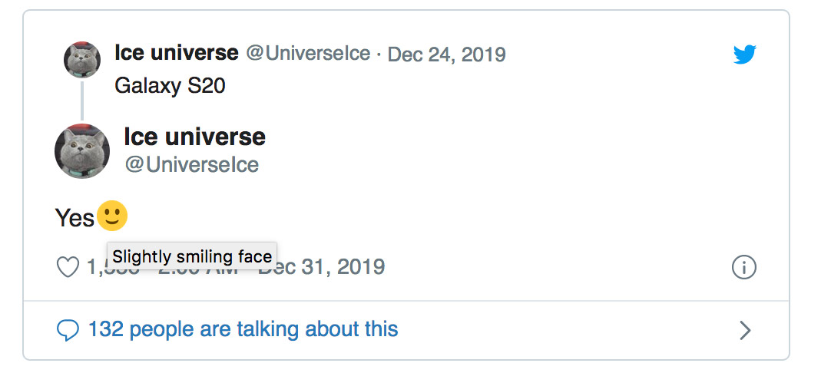Viewport: 831px width, 373px height.
Task: Click the @UniverseIce handle beside the date
Action: click(308, 54)
